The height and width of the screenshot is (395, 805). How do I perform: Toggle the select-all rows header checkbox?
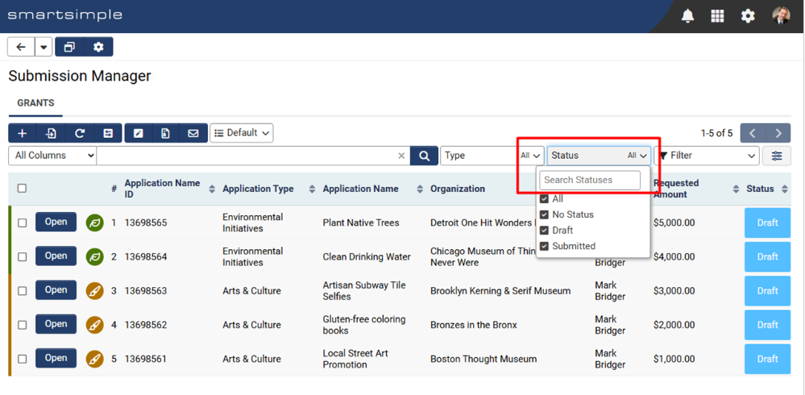(22, 189)
